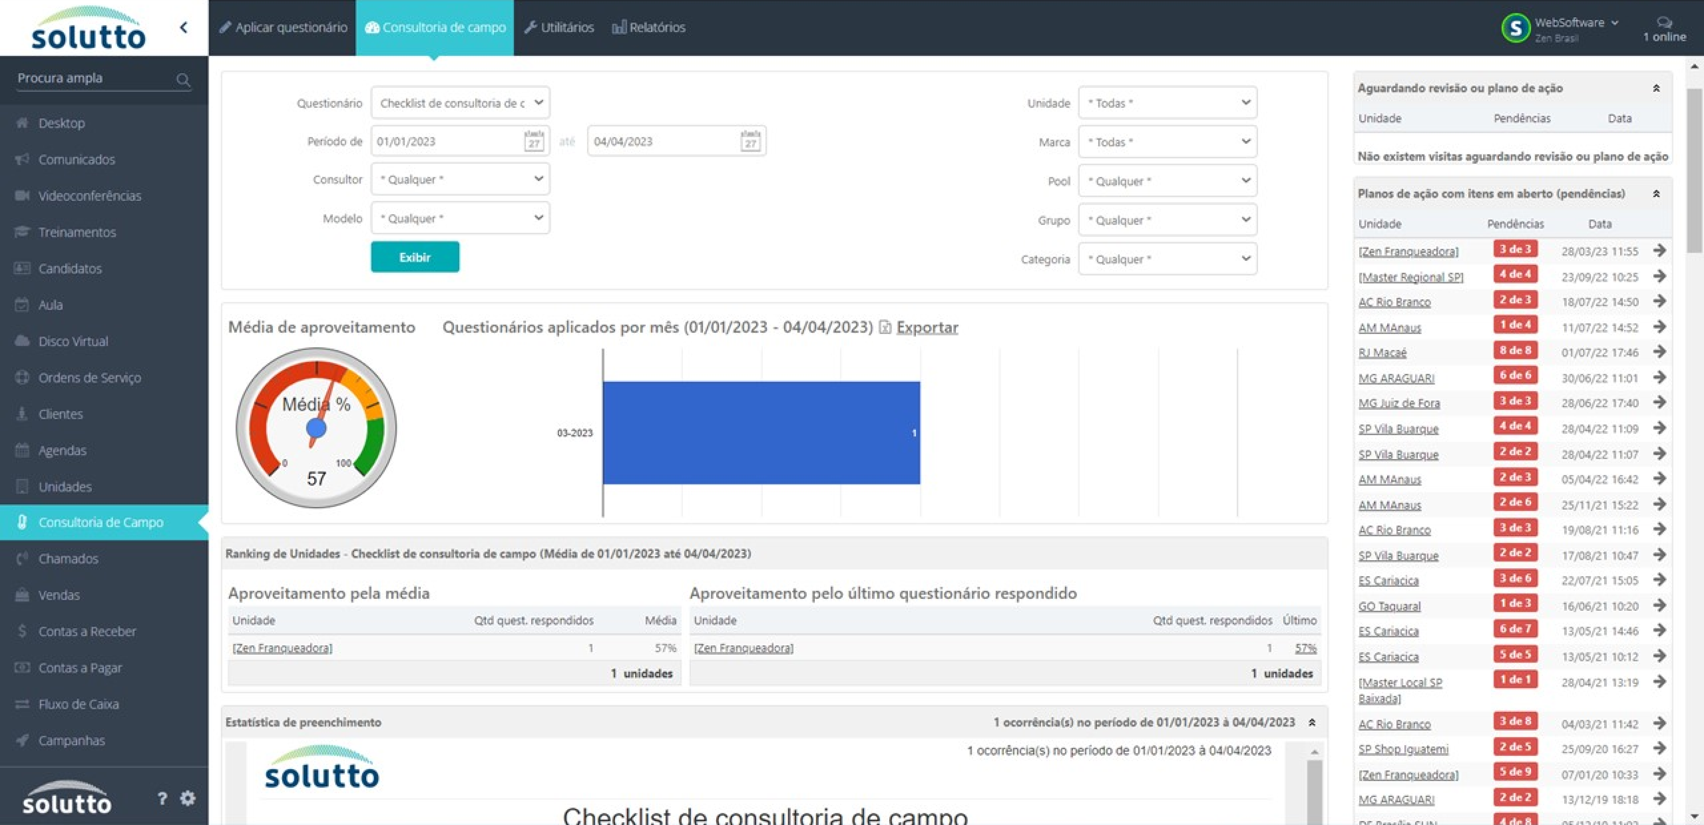Click the green S user avatar
This screenshot has height=825, width=1704.
(x=1516, y=28)
